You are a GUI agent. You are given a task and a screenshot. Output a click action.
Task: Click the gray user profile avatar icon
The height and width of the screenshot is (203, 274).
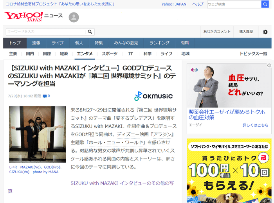tap(74, 17)
